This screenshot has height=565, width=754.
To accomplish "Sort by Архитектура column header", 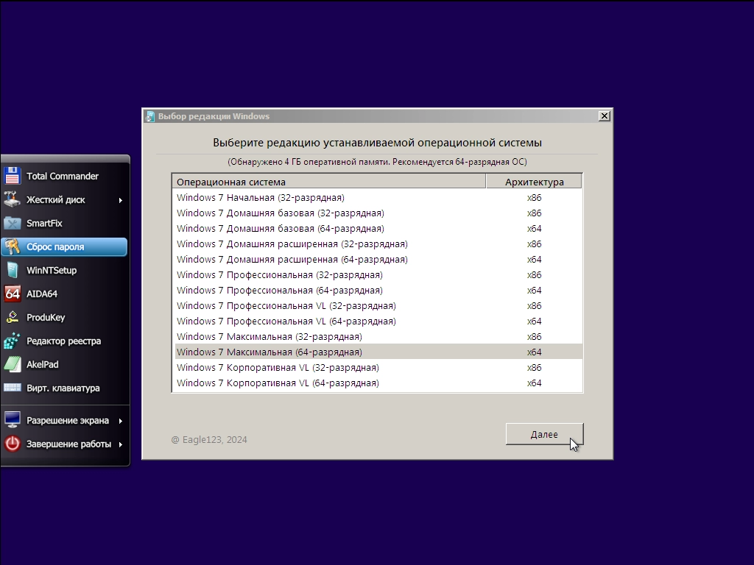I will (x=534, y=182).
